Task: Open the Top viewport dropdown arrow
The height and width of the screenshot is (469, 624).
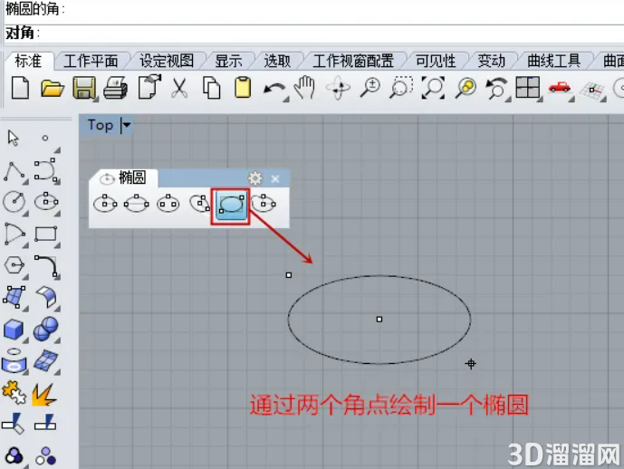Action: (126, 125)
